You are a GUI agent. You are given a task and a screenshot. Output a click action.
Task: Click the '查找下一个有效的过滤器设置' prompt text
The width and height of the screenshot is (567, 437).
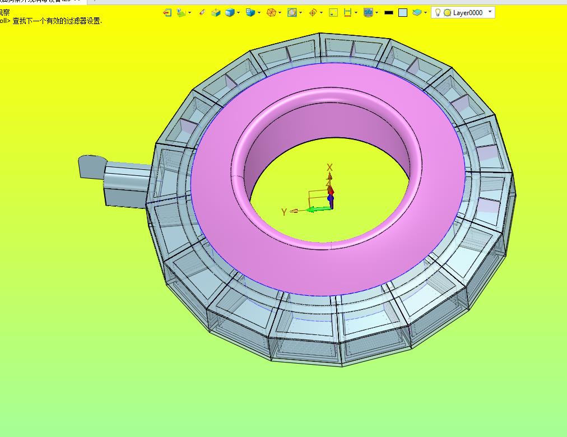pos(57,21)
